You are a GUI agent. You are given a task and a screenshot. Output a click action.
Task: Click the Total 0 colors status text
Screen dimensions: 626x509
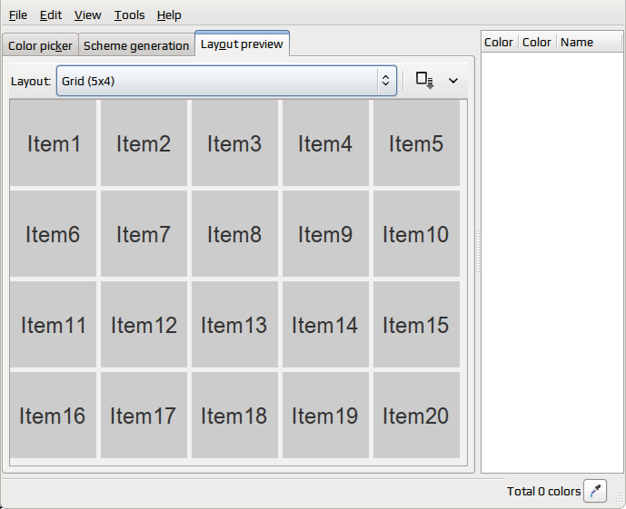point(543,491)
